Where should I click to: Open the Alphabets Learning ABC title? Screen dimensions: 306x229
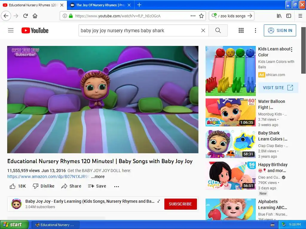coord(273,205)
